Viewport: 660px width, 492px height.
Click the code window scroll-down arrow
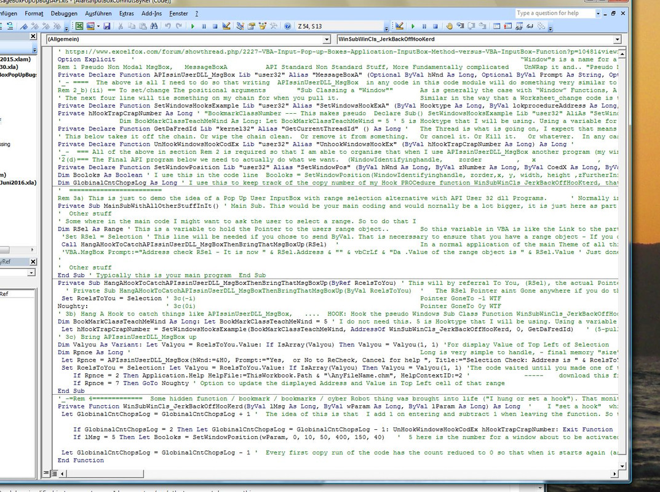[622, 466]
